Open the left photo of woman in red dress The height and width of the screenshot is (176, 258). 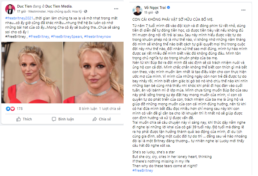point(32,73)
